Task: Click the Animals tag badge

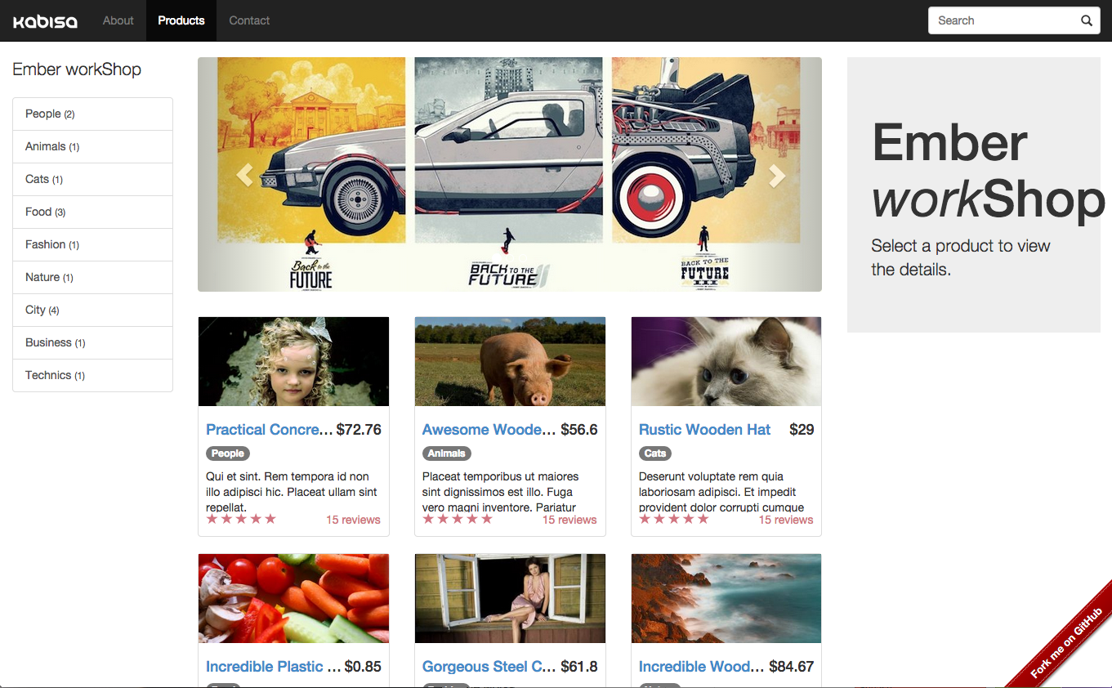Action: coord(447,453)
